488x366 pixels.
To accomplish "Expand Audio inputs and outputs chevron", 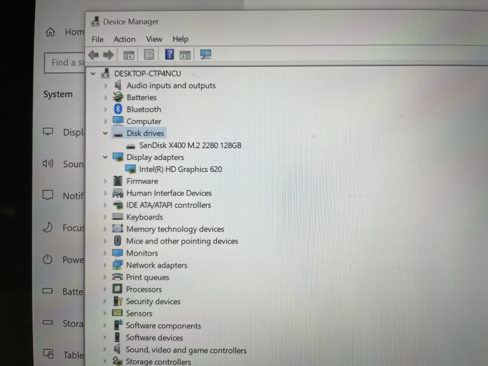I will [106, 86].
